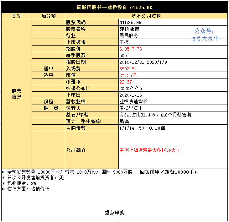
Task: Select the lot size cell 500
Action: (173, 55)
